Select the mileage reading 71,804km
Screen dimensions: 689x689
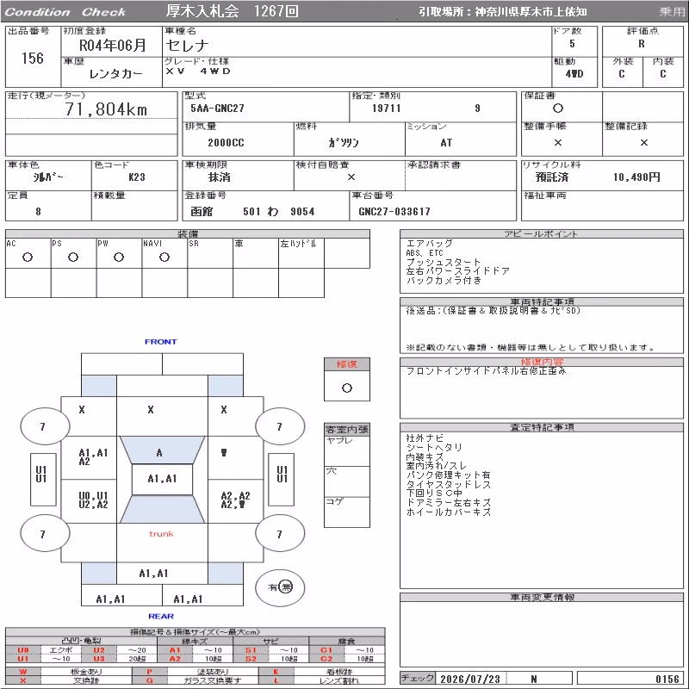[106, 109]
